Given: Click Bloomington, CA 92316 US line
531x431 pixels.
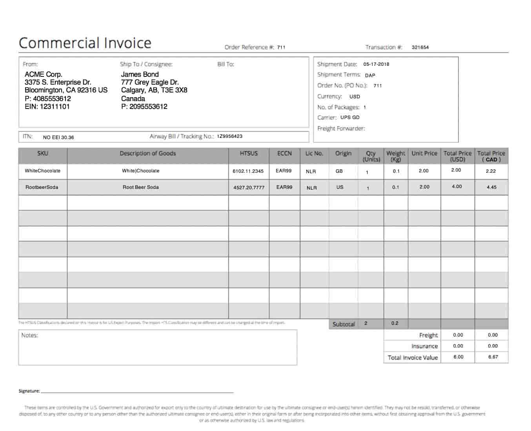Looking at the screenshot, I should click(66, 90).
